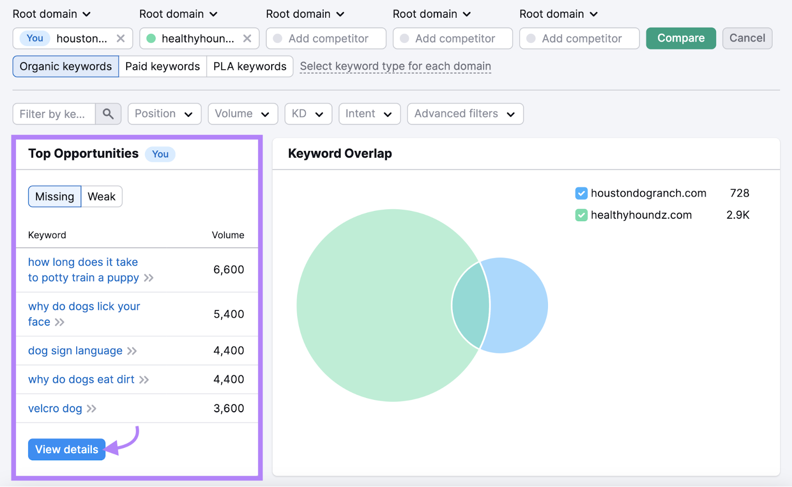Open the Volume filter dropdown

[243, 114]
